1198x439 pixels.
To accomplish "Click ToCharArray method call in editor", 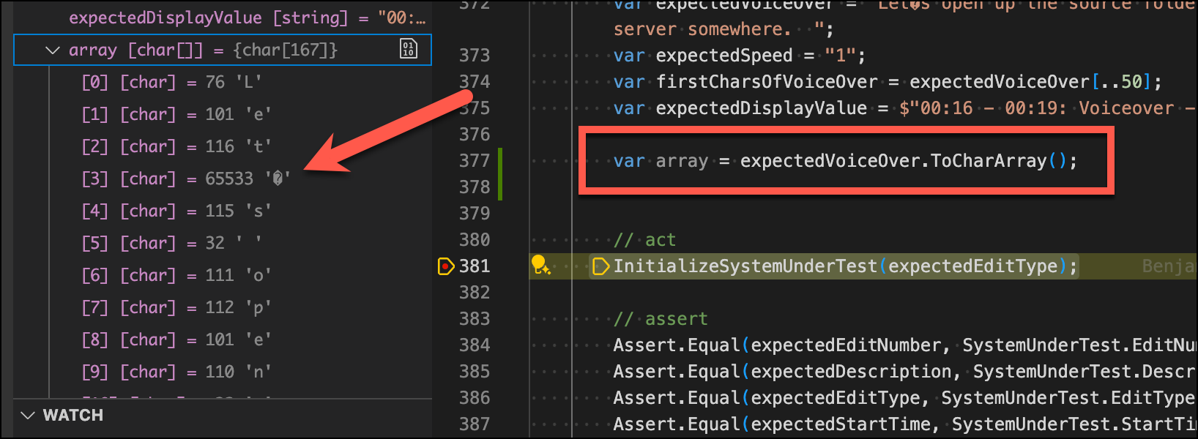I will point(988,161).
